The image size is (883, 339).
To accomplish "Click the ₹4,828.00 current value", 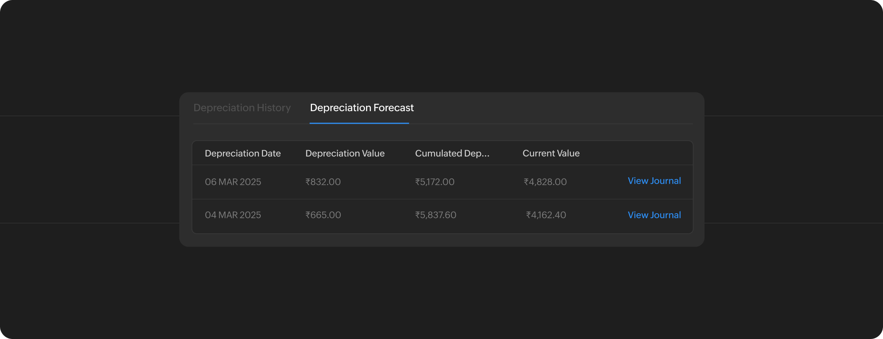I will [x=545, y=182].
